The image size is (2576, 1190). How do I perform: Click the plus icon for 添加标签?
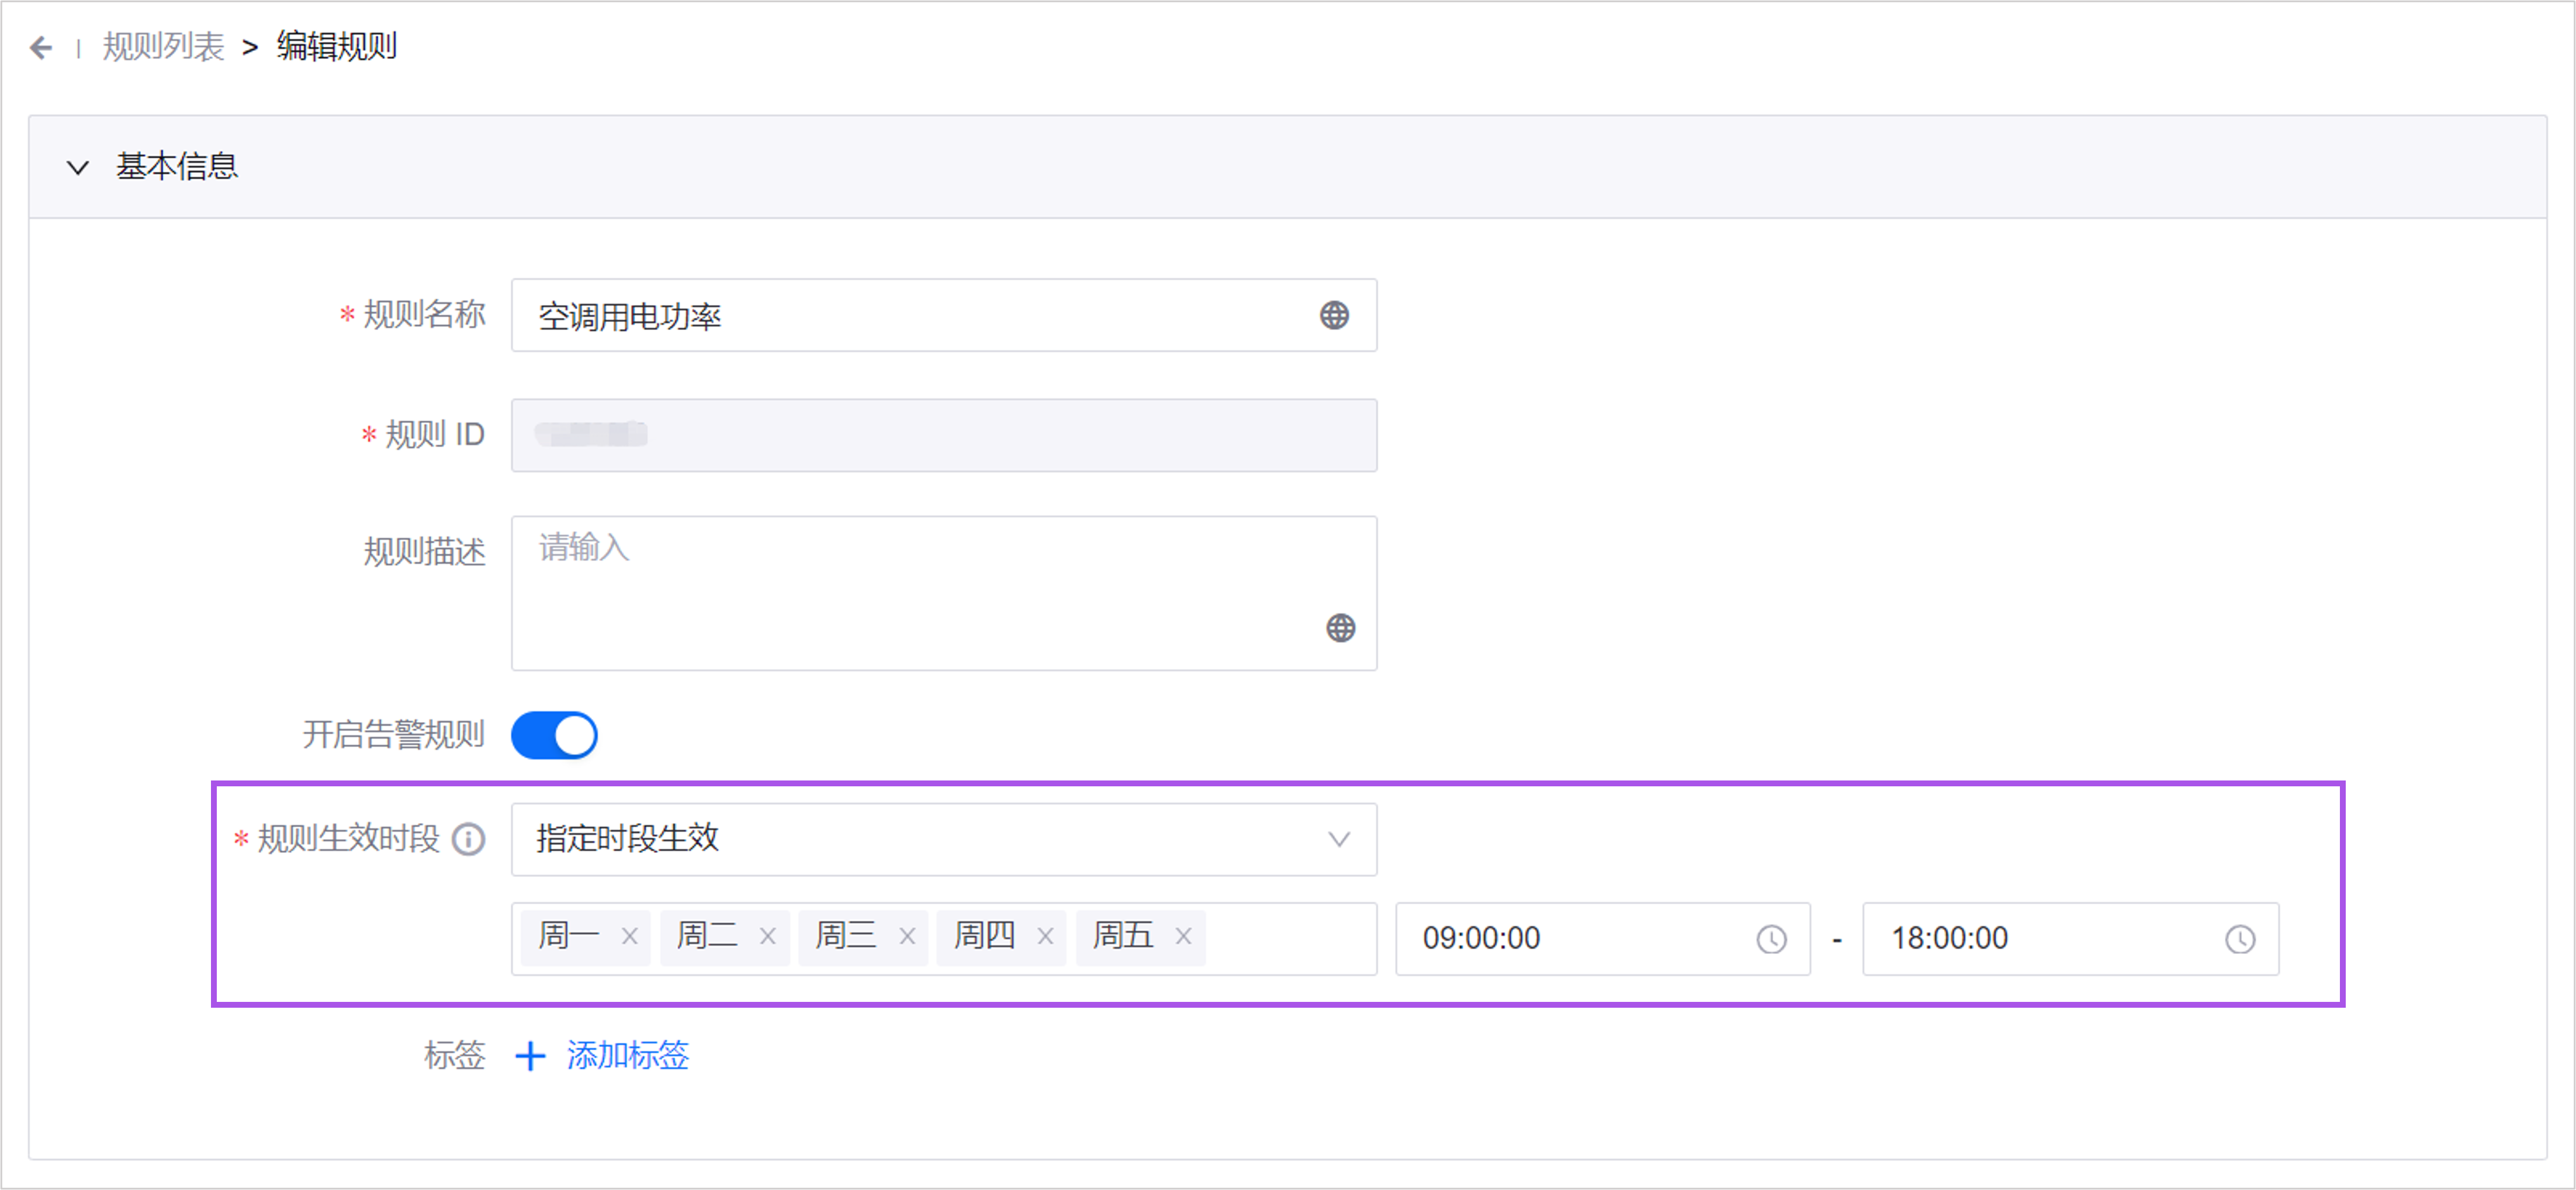[530, 1056]
